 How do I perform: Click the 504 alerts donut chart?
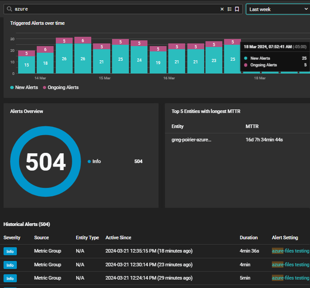(x=46, y=161)
